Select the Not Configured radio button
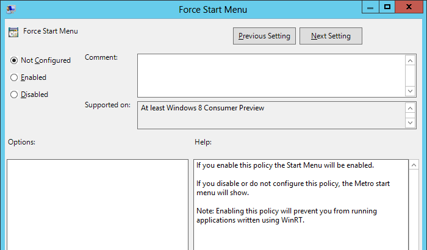Screen dimensions: 427x250 point(15,60)
